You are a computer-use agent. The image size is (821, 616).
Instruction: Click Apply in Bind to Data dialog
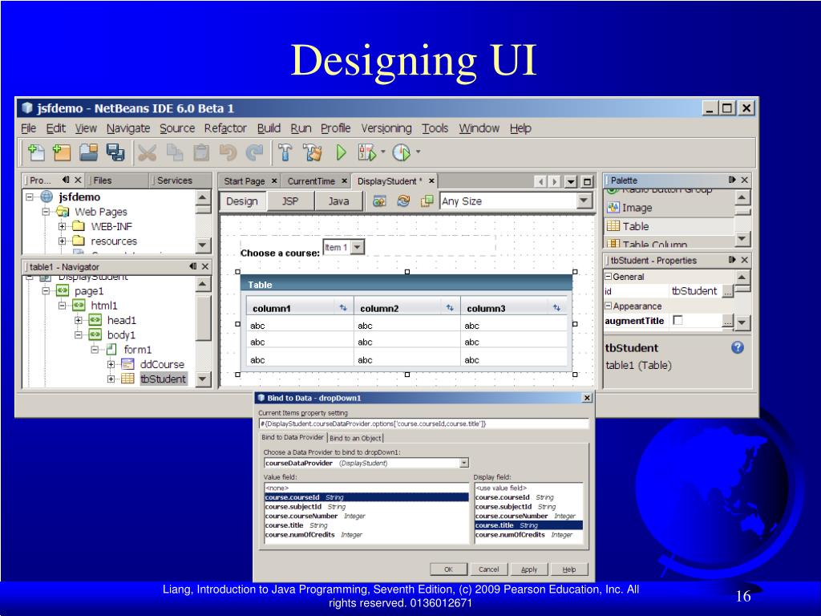529,569
